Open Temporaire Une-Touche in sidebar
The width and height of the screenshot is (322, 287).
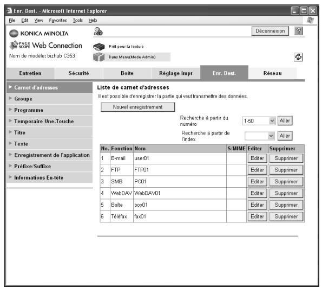tap(49, 122)
